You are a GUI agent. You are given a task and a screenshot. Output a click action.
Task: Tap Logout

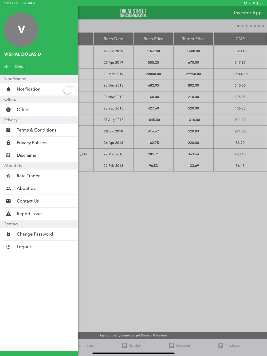point(39,247)
